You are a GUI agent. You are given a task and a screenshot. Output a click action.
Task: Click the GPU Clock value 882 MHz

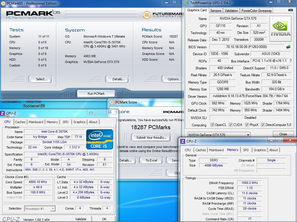[218, 103]
